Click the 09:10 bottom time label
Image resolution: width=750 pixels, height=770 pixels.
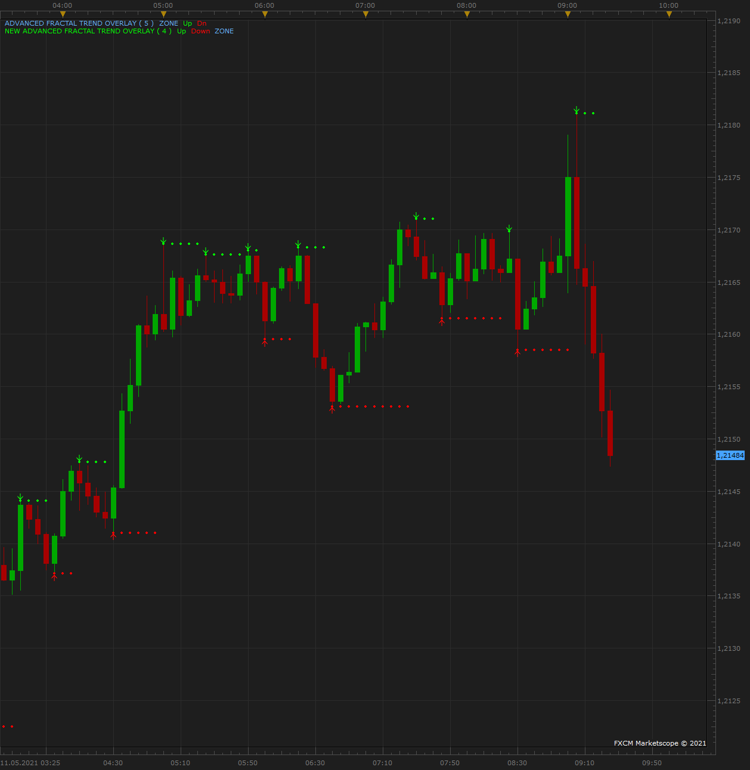pyautogui.click(x=585, y=763)
